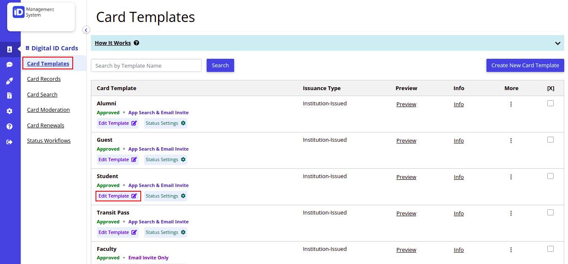Select the Transit Pass row checkbox
The width and height of the screenshot is (568, 264).
pos(550,212)
